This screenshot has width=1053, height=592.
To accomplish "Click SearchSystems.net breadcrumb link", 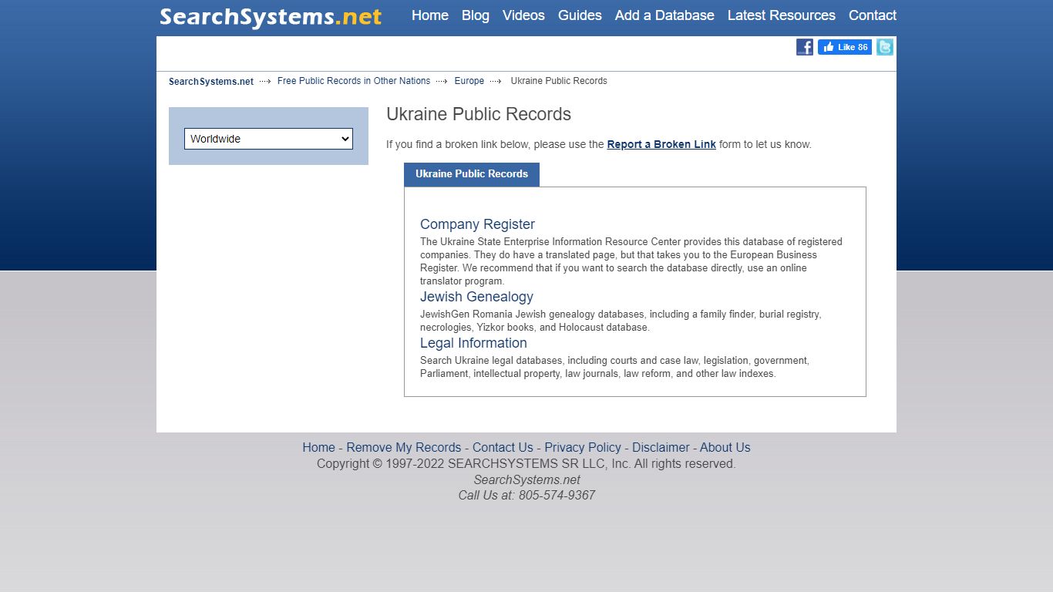I will 211,81.
